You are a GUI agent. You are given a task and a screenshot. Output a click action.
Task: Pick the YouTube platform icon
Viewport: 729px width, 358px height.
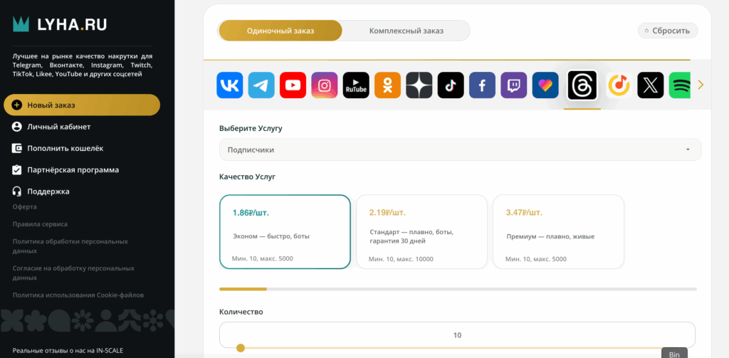(x=293, y=86)
